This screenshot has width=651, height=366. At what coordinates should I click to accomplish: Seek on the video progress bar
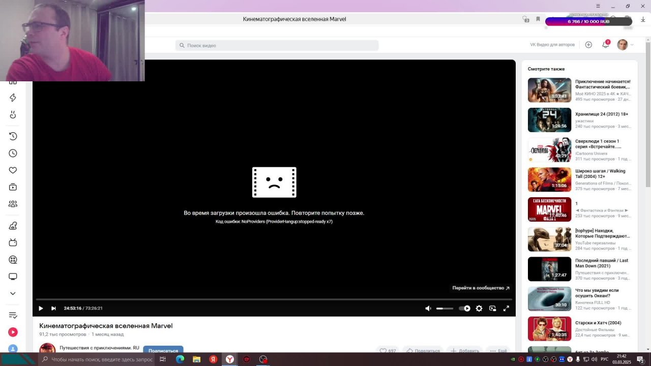[x=274, y=299]
